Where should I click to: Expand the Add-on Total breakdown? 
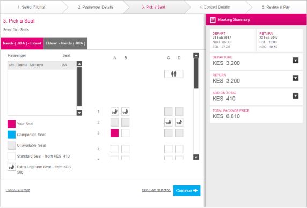[295, 96]
